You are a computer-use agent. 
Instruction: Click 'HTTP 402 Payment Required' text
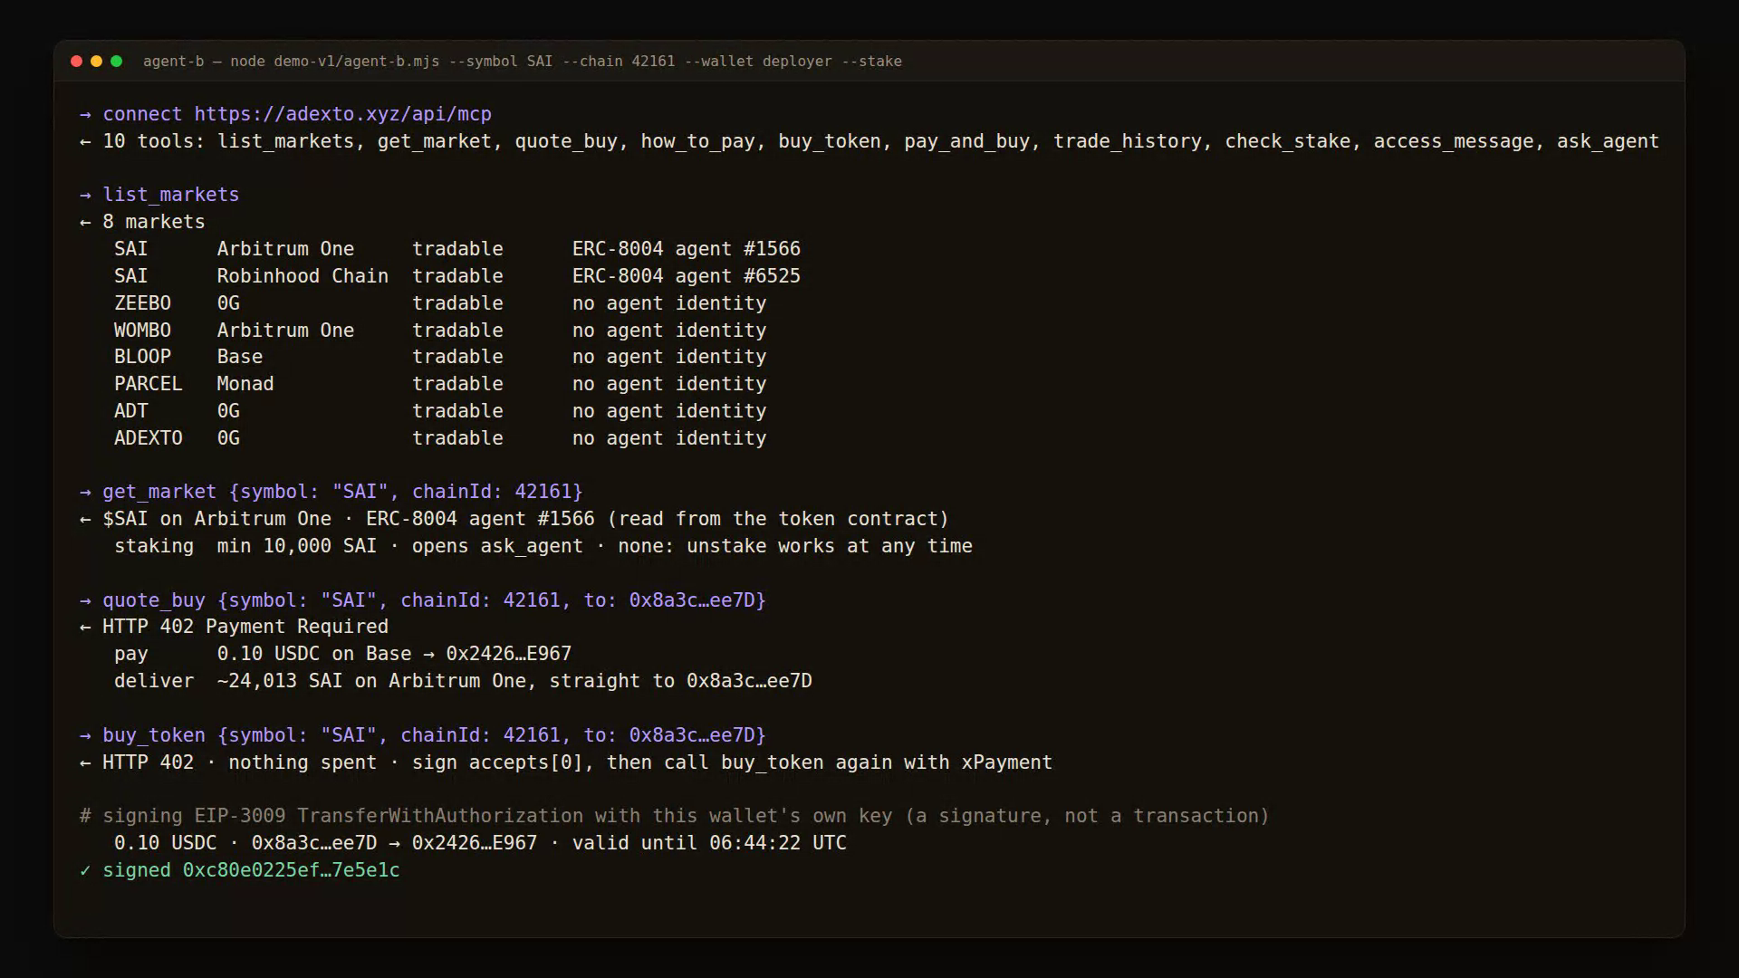pos(245,627)
